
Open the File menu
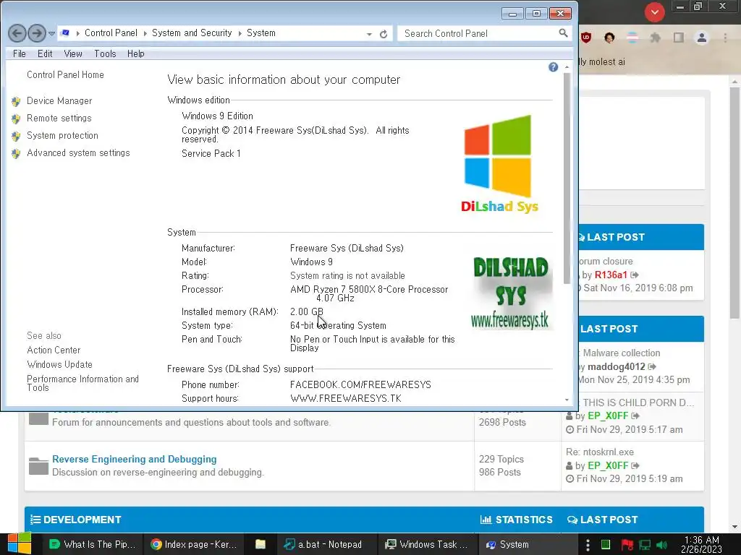pyautogui.click(x=20, y=53)
